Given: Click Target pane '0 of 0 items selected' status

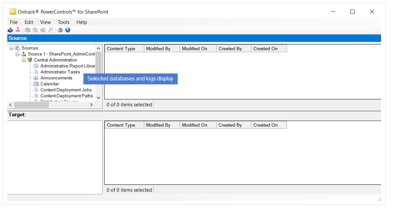Looking at the screenshot, I should (129, 190).
